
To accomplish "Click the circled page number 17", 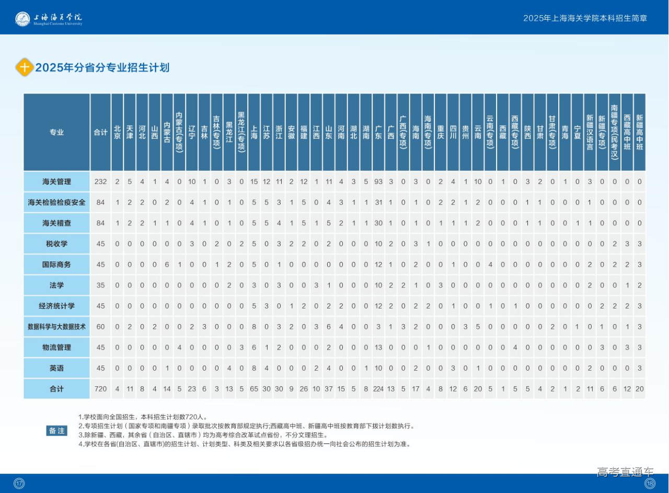I will pos(19,483).
